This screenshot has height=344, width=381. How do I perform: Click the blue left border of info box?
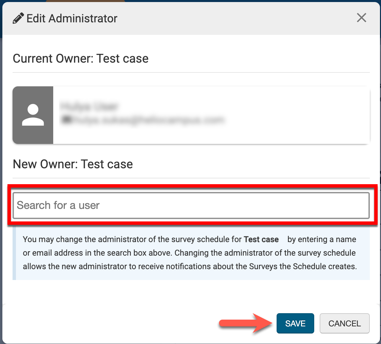[x=14, y=253]
